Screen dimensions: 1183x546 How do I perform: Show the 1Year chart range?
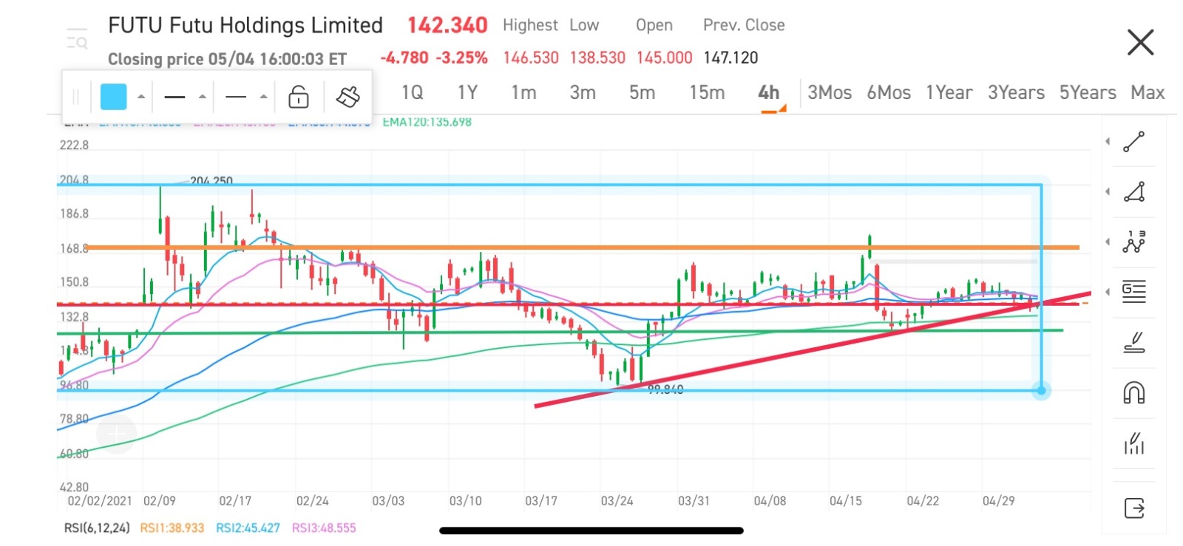click(949, 92)
